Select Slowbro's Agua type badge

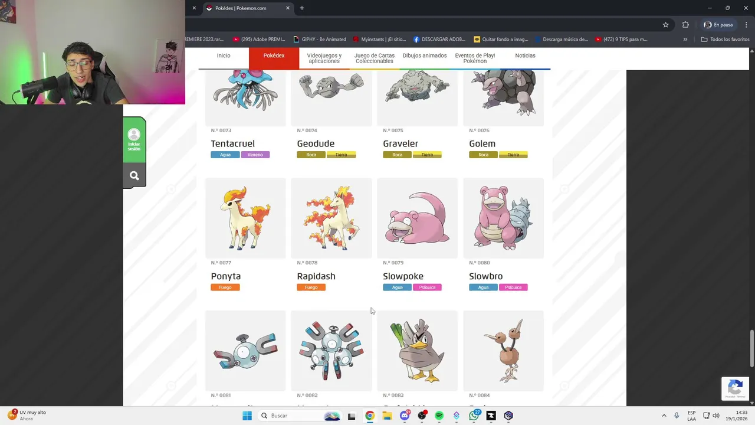click(x=483, y=287)
